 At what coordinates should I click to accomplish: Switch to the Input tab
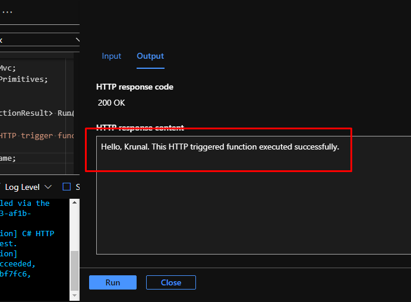tap(111, 56)
